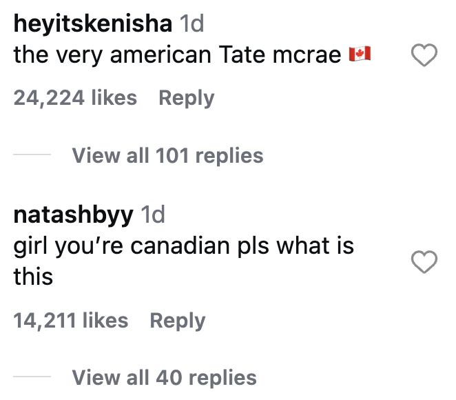
Task: Show who gave the 24,224 likes
Action: point(75,98)
